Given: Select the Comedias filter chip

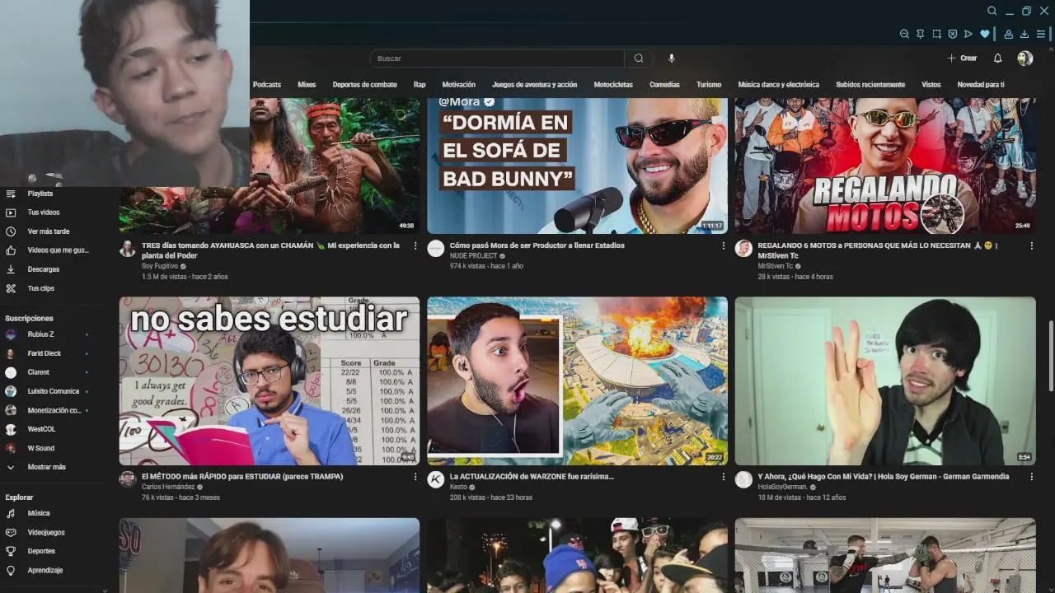Looking at the screenshot, I should [664, 84].
